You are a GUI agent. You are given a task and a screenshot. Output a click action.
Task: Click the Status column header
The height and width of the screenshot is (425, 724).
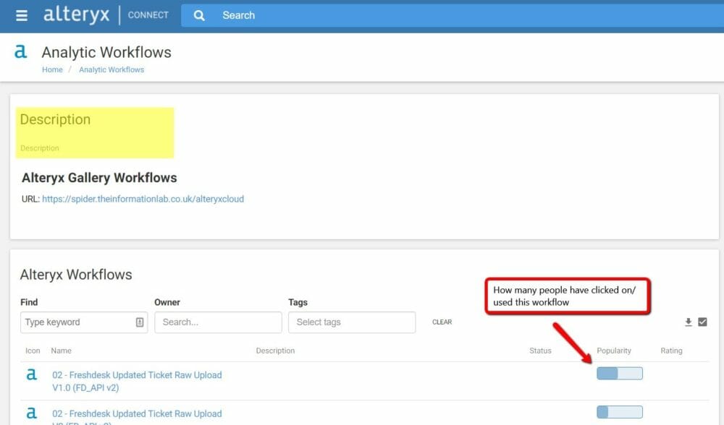540,351
